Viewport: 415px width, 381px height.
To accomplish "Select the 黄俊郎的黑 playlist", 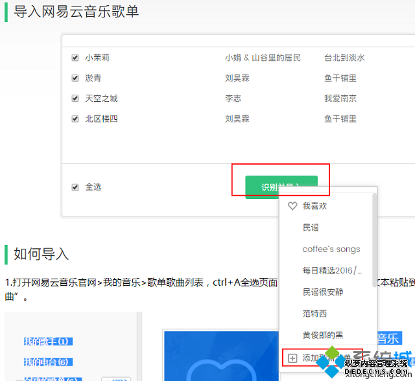I will point(323,335).
